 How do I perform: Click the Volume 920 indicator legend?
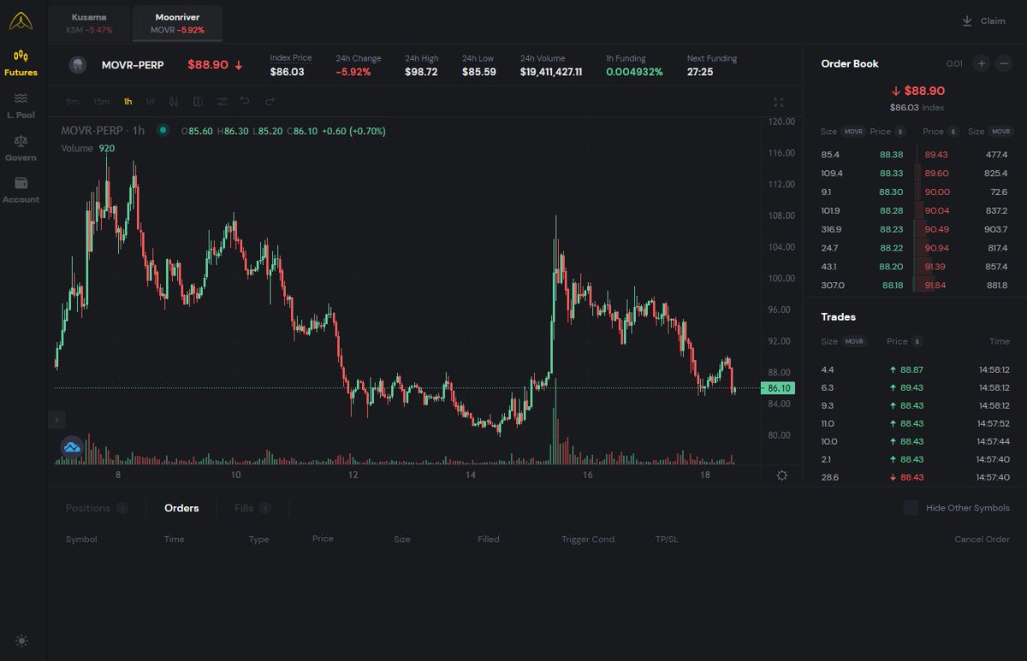pos(87,148)
